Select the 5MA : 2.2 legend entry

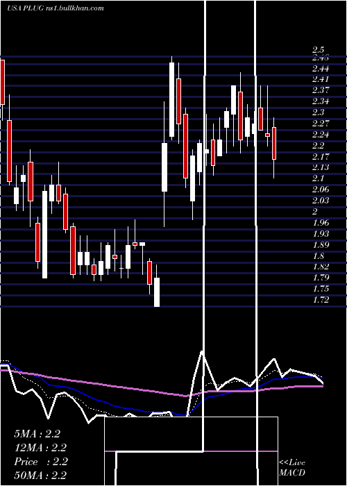click(37, 434)
